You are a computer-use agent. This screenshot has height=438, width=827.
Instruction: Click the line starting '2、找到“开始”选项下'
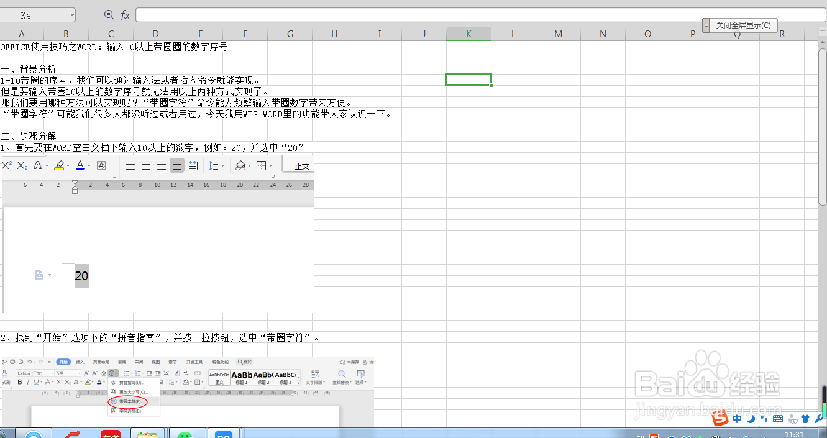coord(160,337)
